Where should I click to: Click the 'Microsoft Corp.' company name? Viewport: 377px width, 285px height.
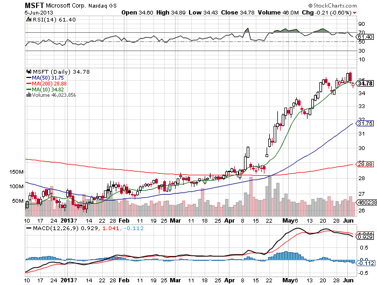pyautogui.click(x=66, y=5)
